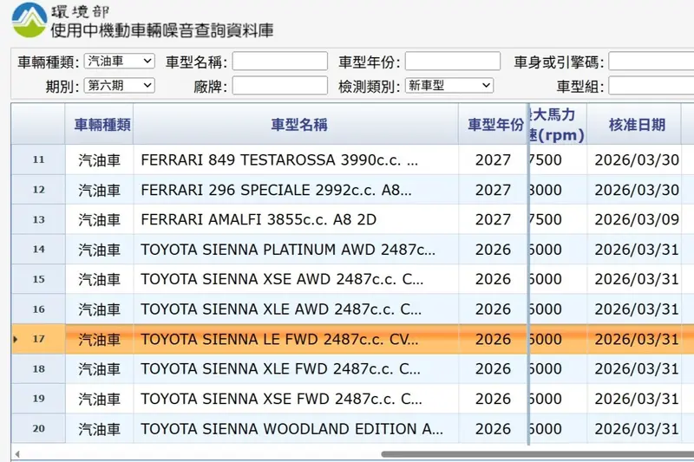Screen dimensions: 694x462
Task: Click the 車型年份 column header
Action: click(492, 125)
